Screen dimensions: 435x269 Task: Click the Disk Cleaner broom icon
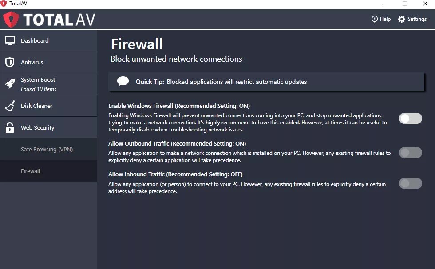(x=10, y=106)
